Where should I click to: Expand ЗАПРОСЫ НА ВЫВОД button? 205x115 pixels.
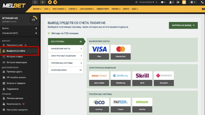183,25
